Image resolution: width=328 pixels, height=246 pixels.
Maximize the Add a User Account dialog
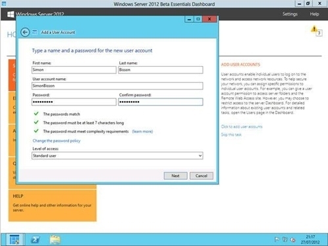click(x=198, y=19)
